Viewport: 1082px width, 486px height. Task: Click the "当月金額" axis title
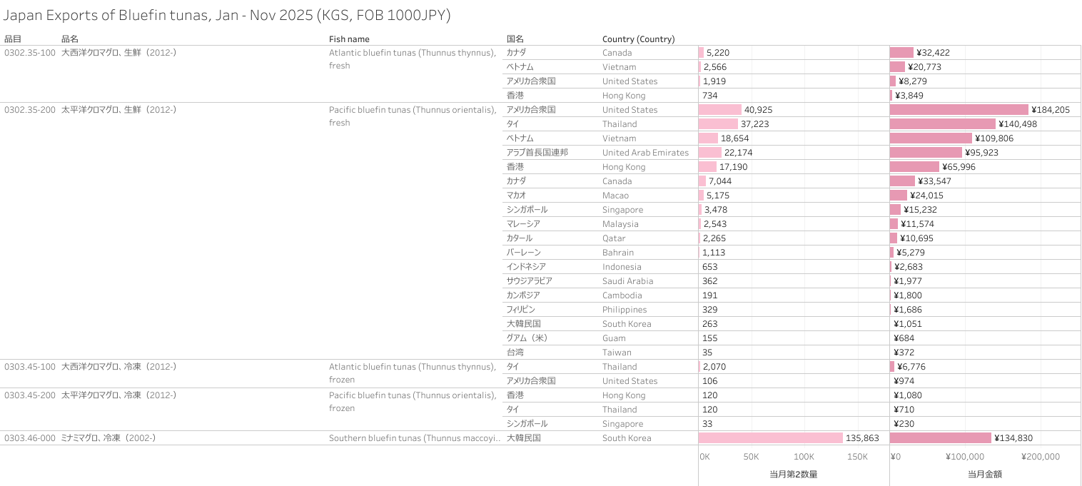[984, 474]
